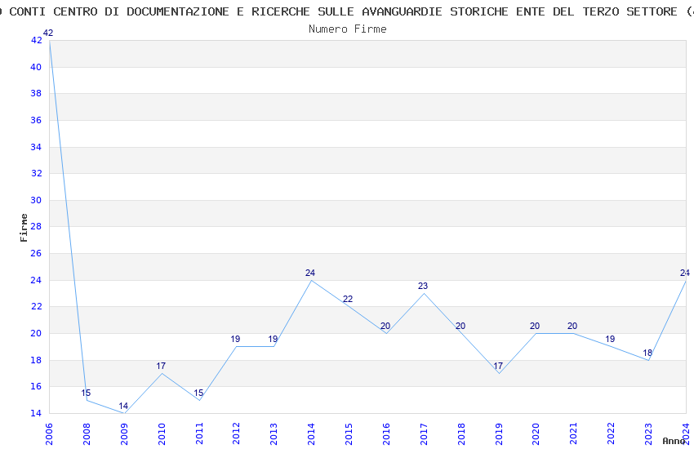The image size is (694, 449).
Task: Select the 2006 year label on x-axis
Action: pos(49,433)
